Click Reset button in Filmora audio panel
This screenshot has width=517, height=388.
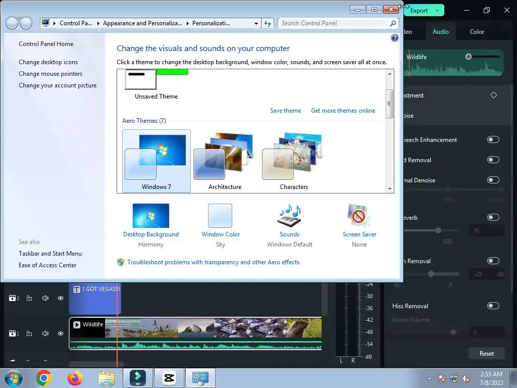(x=486, y=353)
